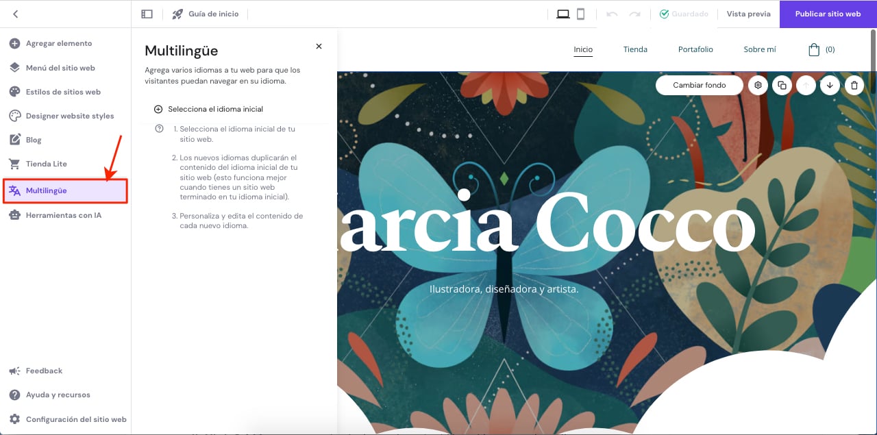Screen dimensions: 877x435
Task: Open Guía de inicio rocket guide
Action: click(x=205, y=14)
